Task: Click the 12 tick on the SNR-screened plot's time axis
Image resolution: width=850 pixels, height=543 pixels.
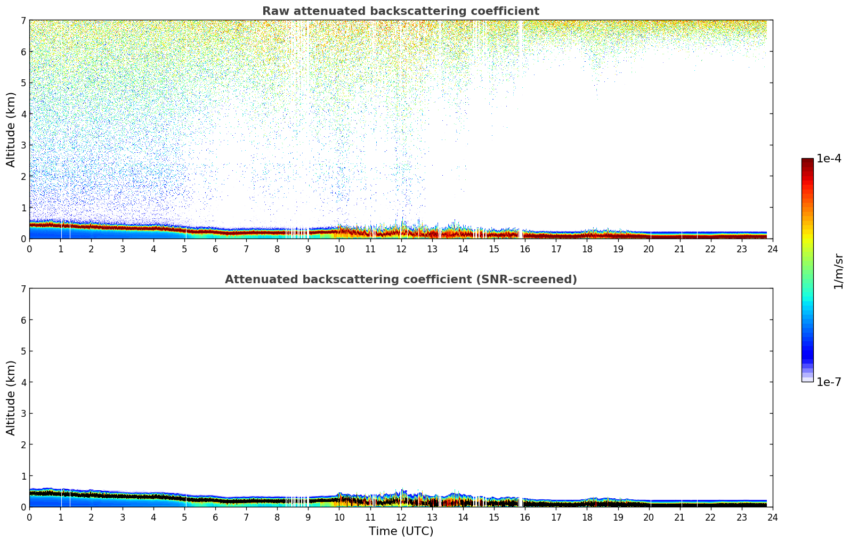Action: (x=401, y=517)
